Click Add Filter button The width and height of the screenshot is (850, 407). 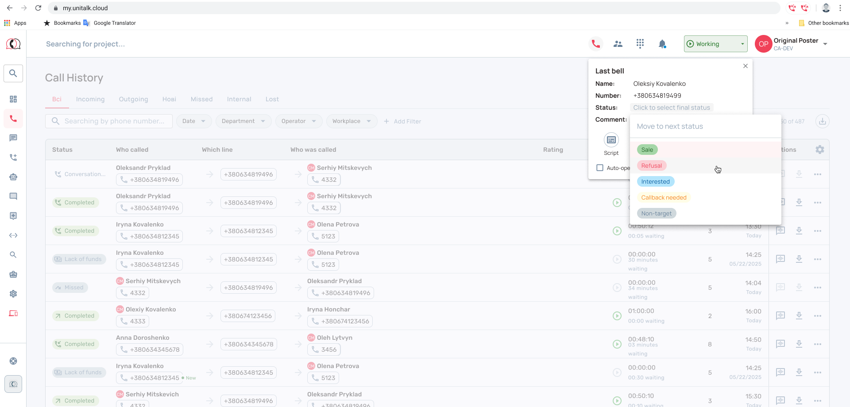click(x=402, y=121)
